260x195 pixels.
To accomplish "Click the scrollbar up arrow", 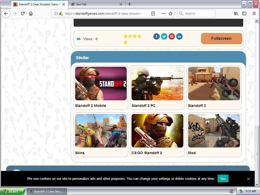I will coord(257,21).
